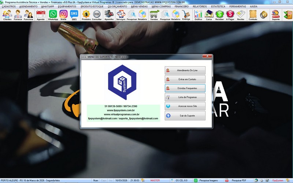Click the Acessar nosso Site button
Image resolution: width=293 pixels, height=183 pixels.
point(185,106)
